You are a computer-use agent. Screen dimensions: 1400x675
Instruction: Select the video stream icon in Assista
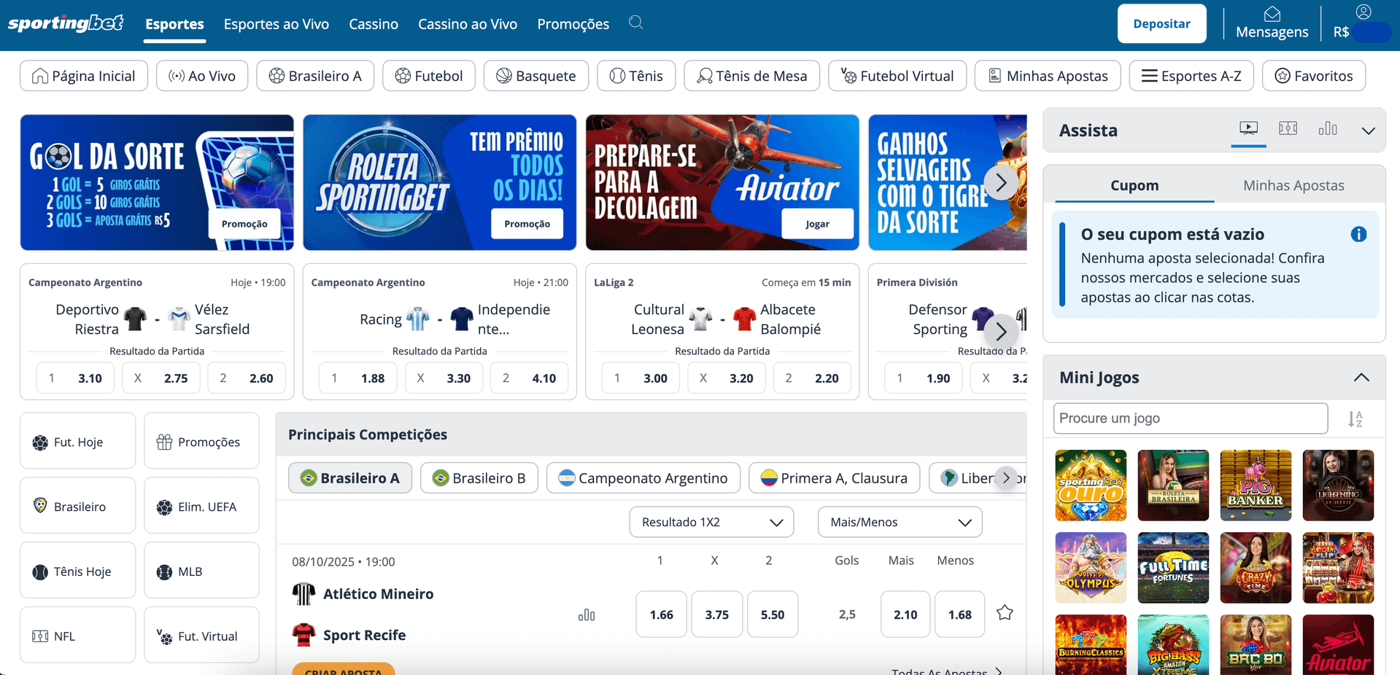tap(1248, 129)
